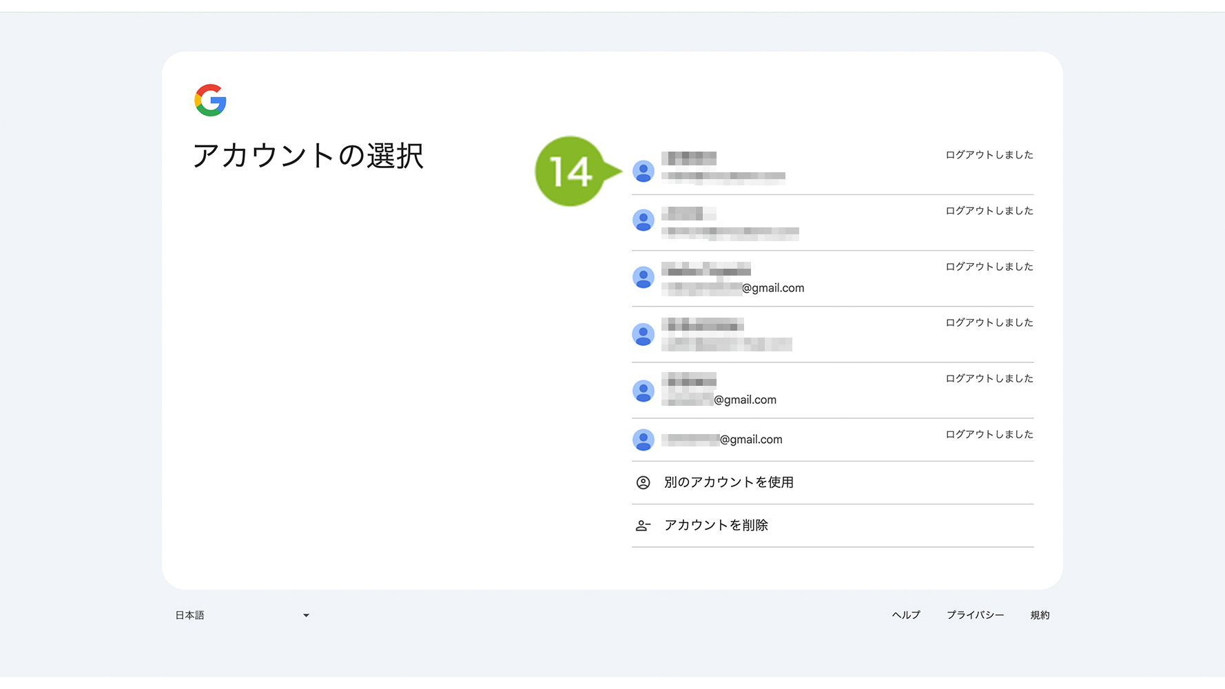Select the third account ending in @gmail.com
Image resolution: width=1225 pixels, height=689 pixels.
click(832, 278)
